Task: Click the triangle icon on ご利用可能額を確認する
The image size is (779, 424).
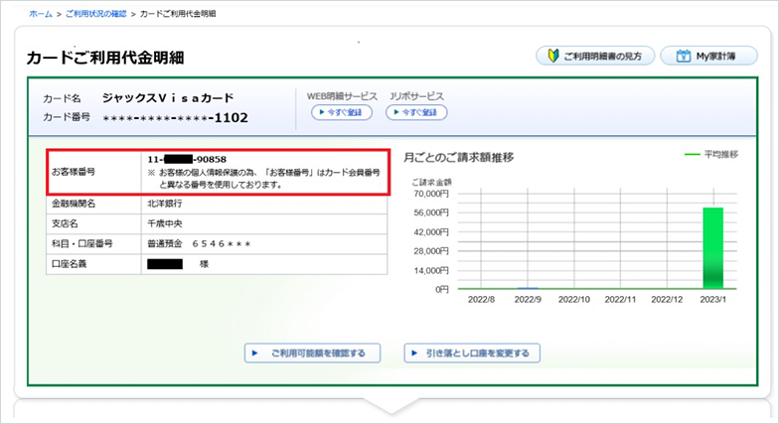Action: (256, 353)
